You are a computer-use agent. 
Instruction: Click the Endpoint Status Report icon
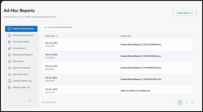9,35
